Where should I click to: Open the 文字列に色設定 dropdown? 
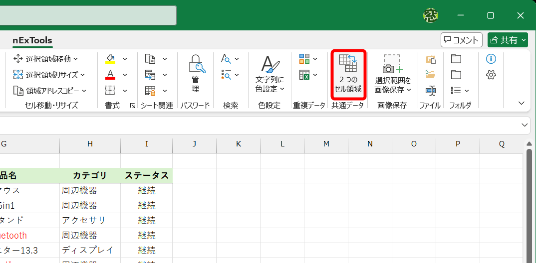tap(269, 74)
